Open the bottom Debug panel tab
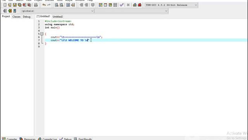Viewport: 248px width, 140px height. [65, 139]
